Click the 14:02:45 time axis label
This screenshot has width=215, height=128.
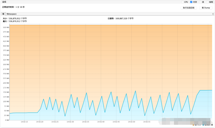116,122
